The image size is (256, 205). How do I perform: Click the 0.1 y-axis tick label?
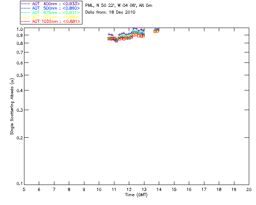[20, 184]
